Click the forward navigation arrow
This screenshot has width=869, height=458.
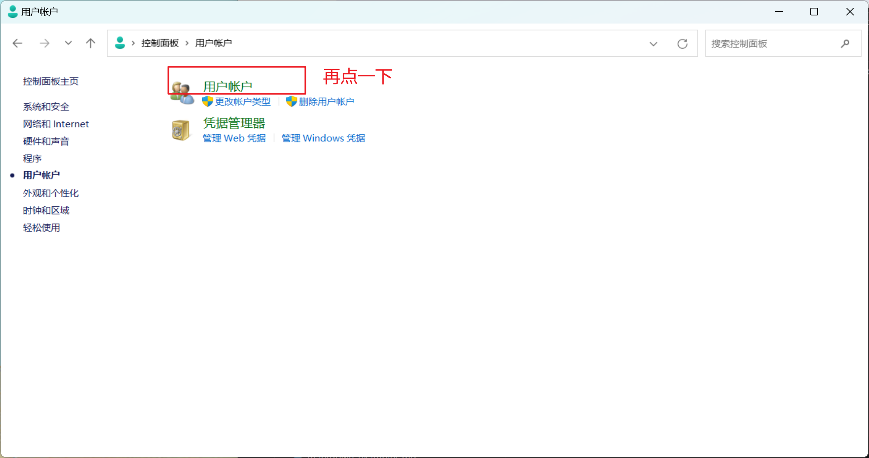[x=44, y=43]
